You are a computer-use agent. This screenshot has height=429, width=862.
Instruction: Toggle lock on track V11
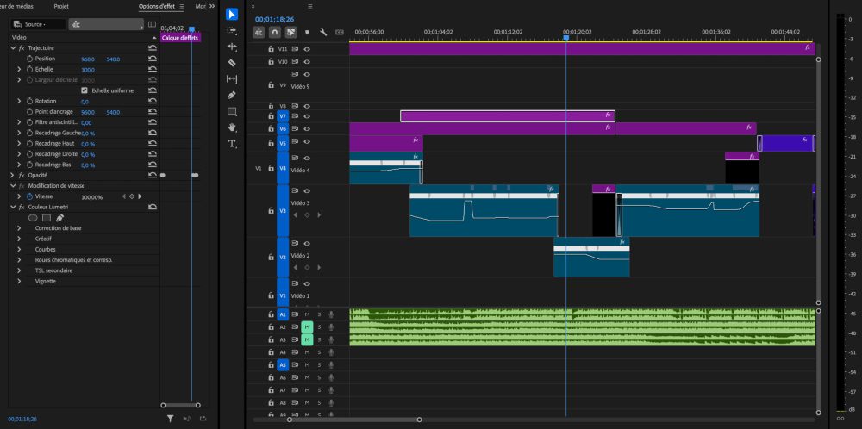click(x=271, y=49)
